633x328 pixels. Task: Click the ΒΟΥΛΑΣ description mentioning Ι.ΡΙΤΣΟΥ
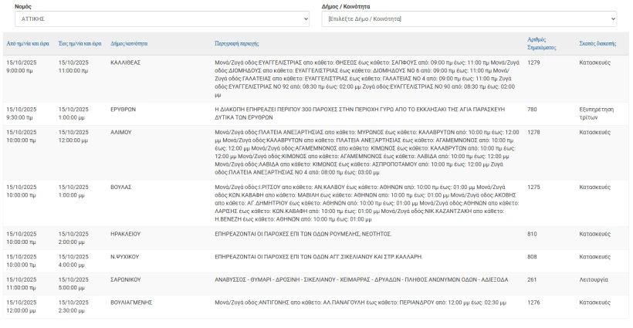click(x=367, y=203)
